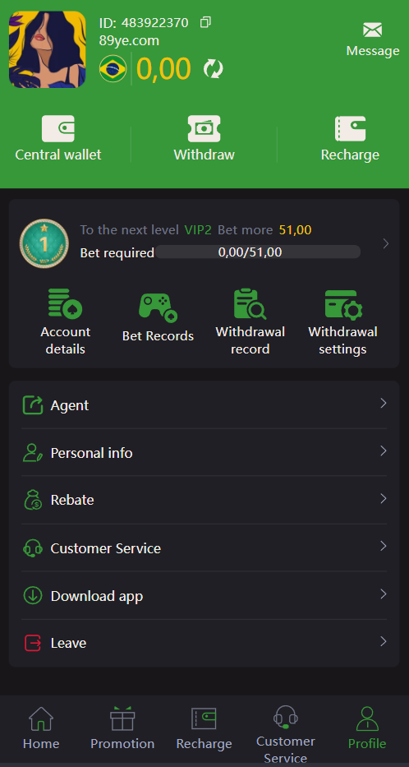
Task: Open Message envelope icon
Action: (x=372, y=30)
